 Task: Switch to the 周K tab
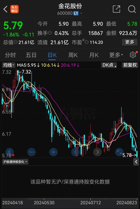(x=73, y=55)
